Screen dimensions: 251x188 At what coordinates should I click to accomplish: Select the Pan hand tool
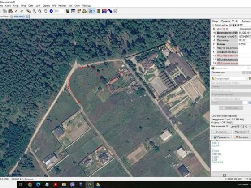46,11
